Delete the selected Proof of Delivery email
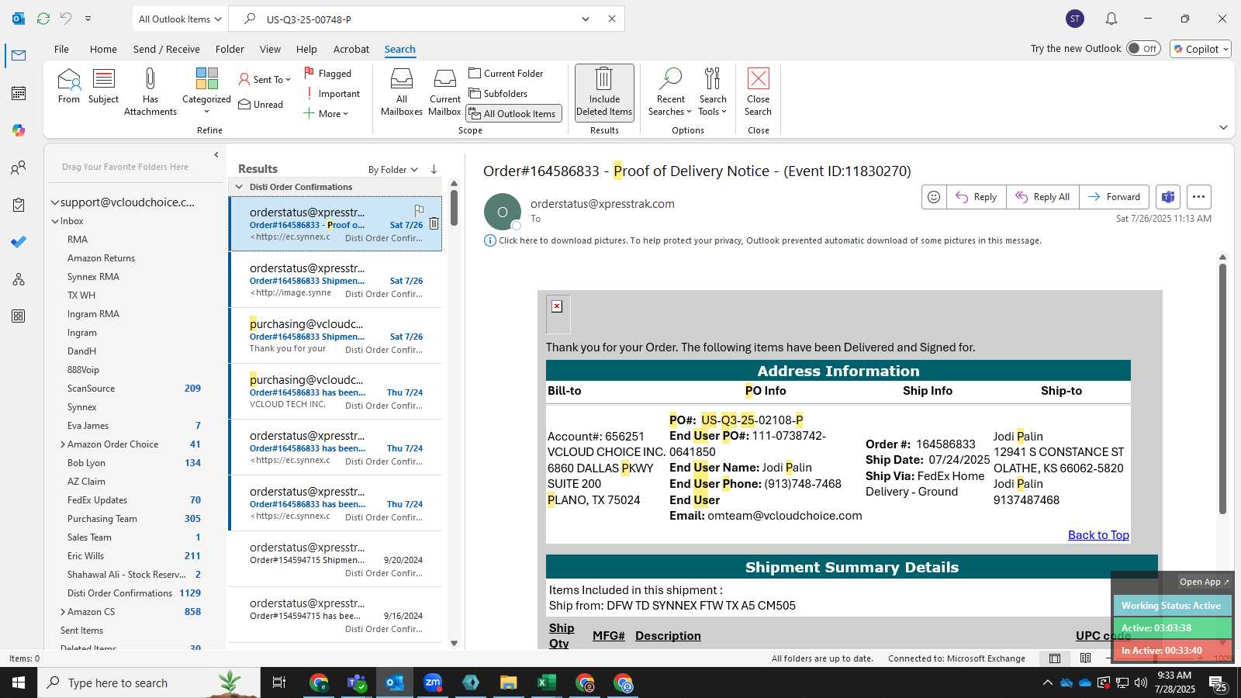The image size is (1241, 698). tap(434, 224)
